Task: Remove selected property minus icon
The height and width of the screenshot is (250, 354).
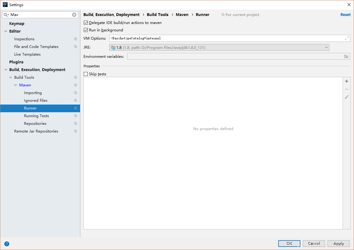Action: (347, 89)
